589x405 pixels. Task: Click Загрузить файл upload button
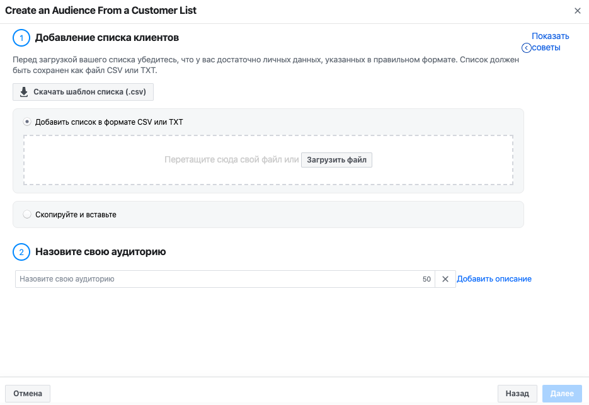click(x=336, y=160)
